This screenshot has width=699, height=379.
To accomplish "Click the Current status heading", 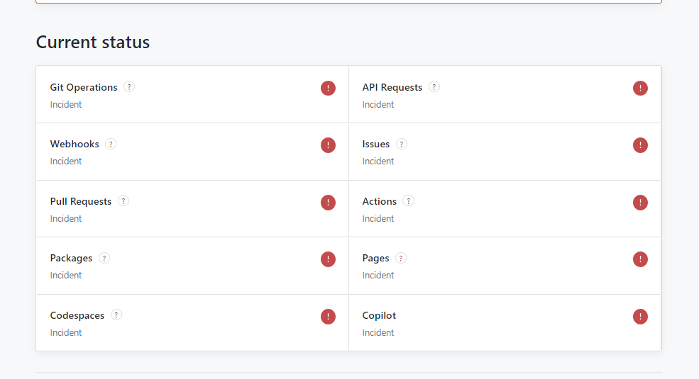I will point(93,43).
